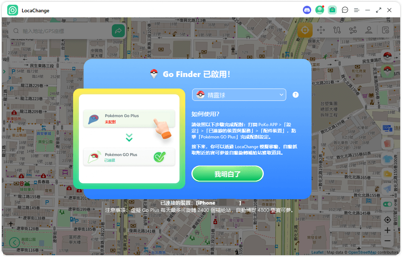Viewport: 402px width, 257px height.
Task: Click the Pokémon Go Plus 未配對 row
Action: (129, 119)
